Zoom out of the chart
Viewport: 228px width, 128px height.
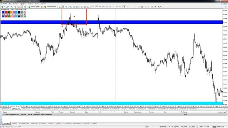click(x=74, y=7)
